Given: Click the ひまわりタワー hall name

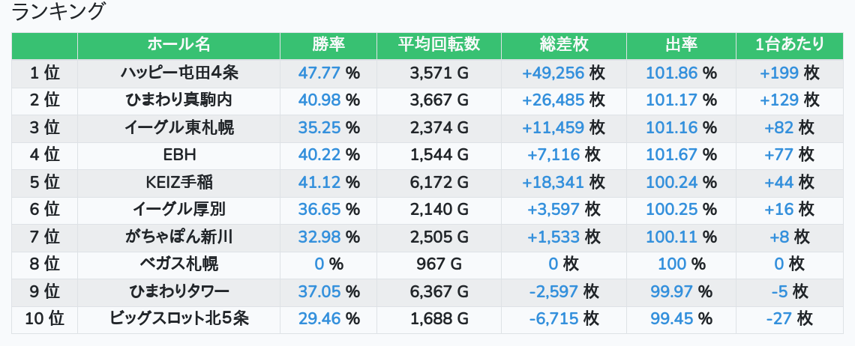Looking at the screenshot, I should coord(178,292).
